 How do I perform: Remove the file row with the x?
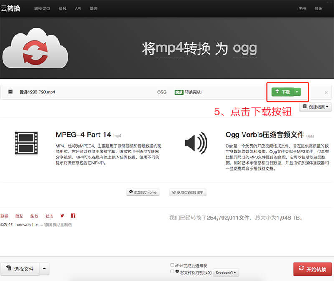tap(326, 93)
